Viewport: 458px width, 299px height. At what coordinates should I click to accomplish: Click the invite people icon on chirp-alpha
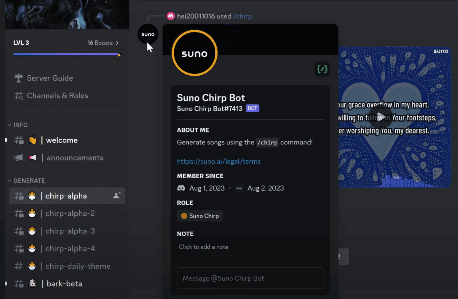(116, 195)
